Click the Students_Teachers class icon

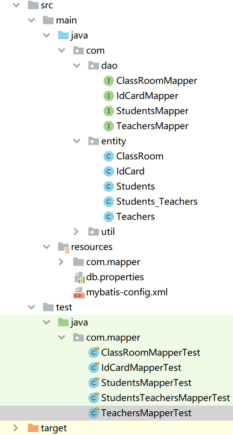pos(109,202)
